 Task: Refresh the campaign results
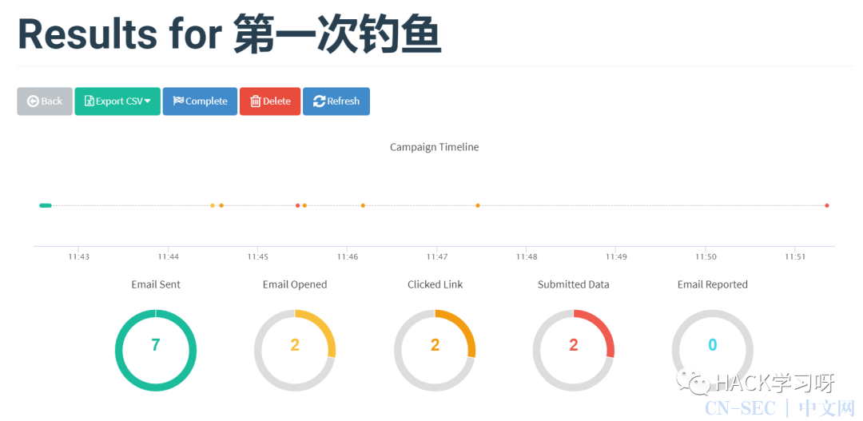click(x=336, y=101)
